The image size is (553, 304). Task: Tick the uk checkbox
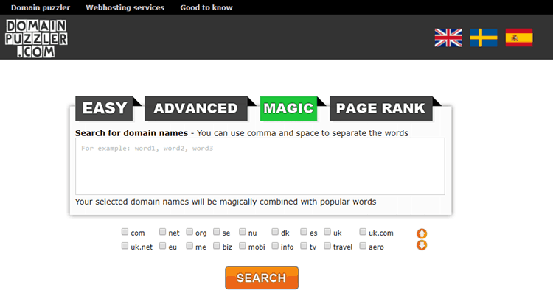coord(327,232)
